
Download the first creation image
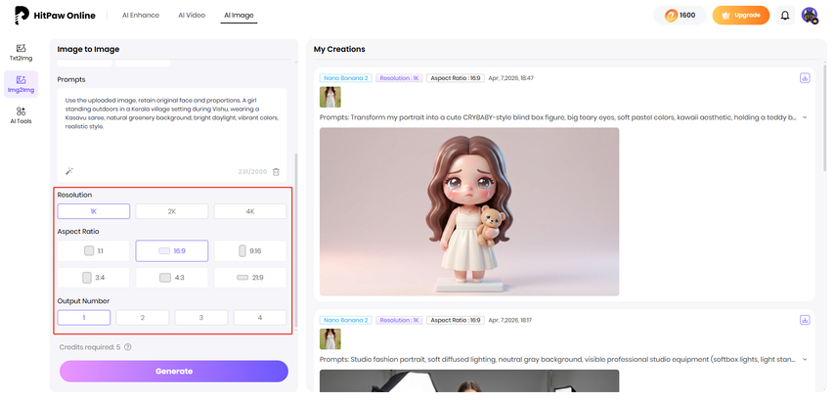pos(805,77)
